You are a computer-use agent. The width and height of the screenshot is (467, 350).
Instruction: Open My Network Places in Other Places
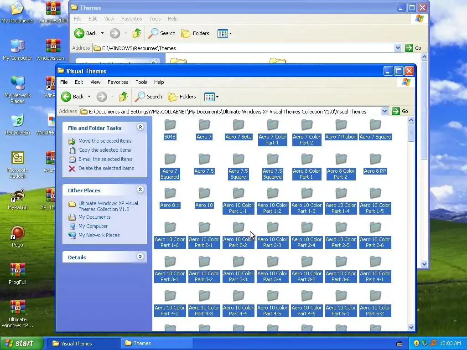99,235
